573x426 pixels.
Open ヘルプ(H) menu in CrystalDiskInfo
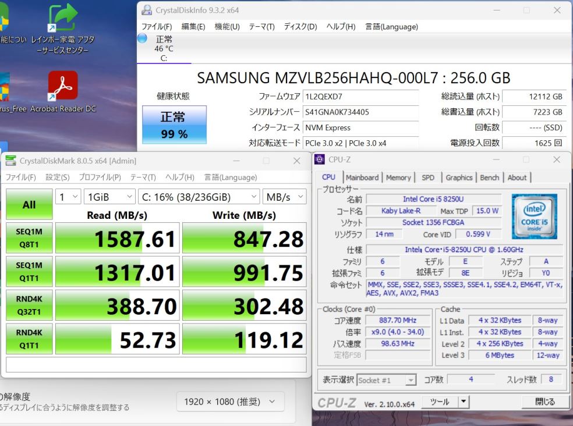point(341,27)
